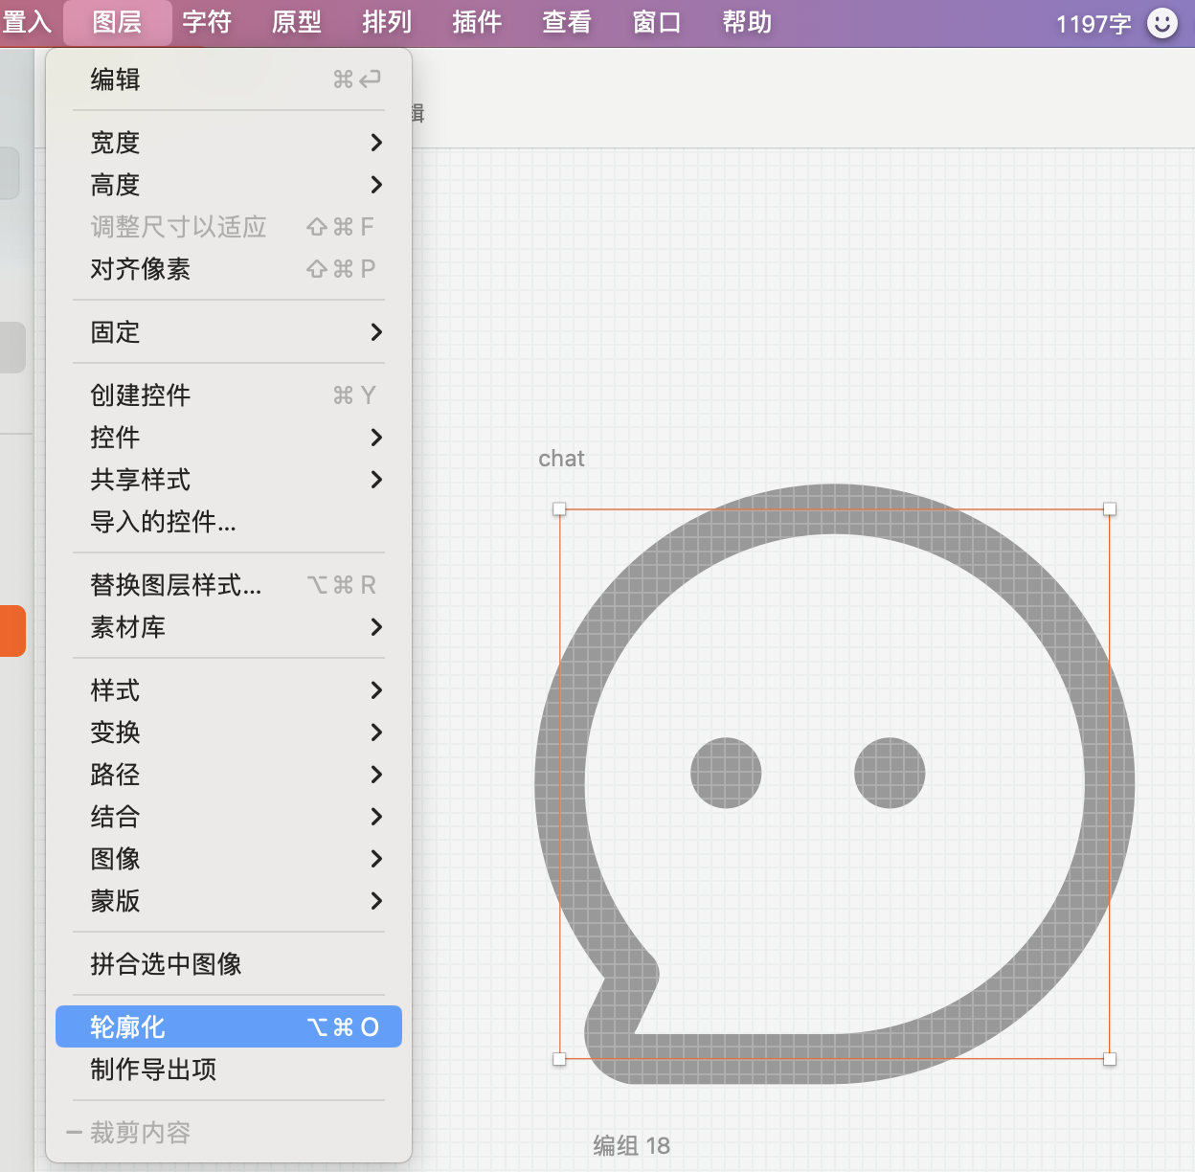Open the 图层 menu in menu bar

(117, 22)
